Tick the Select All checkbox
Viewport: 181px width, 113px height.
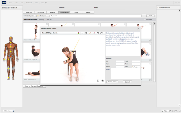coord(145,20)
